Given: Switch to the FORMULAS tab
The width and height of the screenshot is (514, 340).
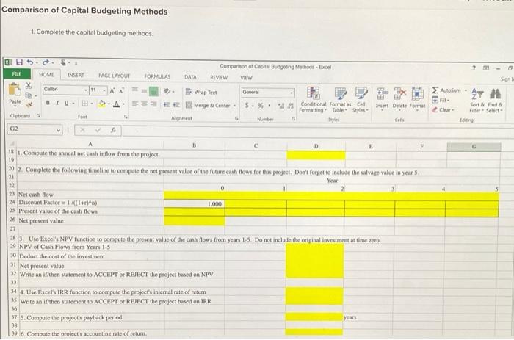Looking at the screenshot, I should [x=157, y=76].
